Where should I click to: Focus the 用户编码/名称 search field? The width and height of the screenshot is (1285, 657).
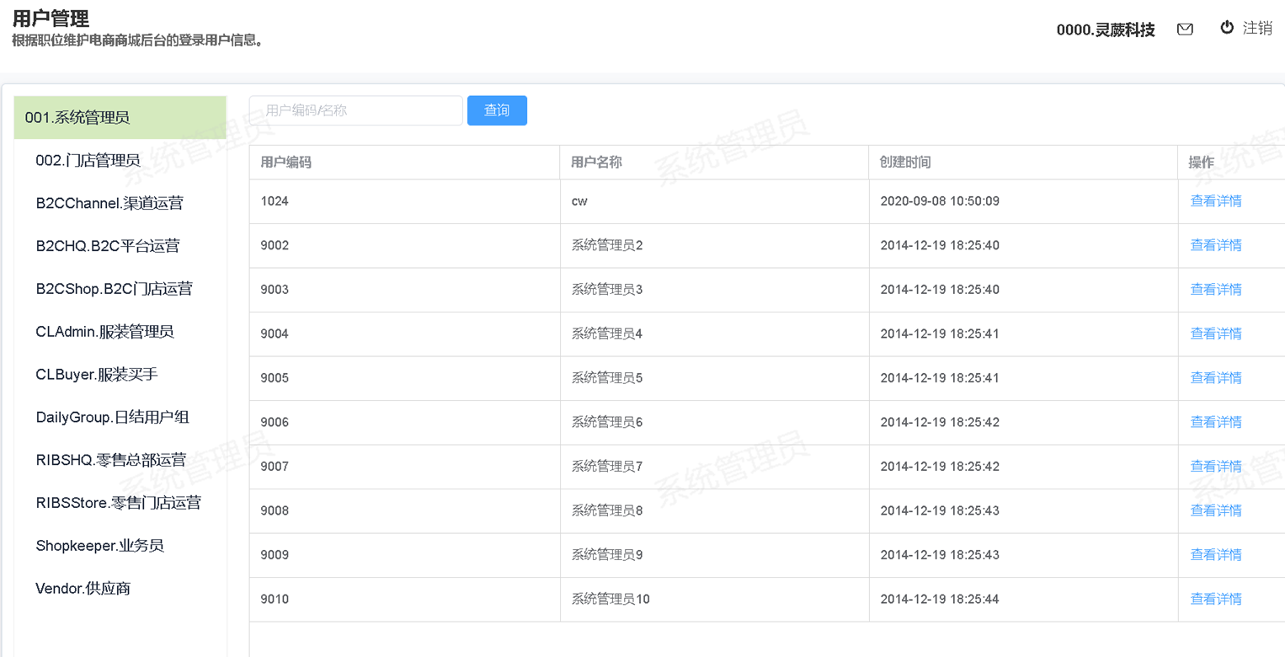(x=355, y=110)
